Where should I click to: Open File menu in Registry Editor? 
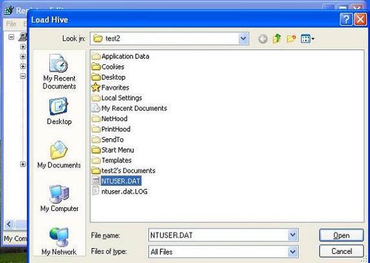click(x=11, y=24)
